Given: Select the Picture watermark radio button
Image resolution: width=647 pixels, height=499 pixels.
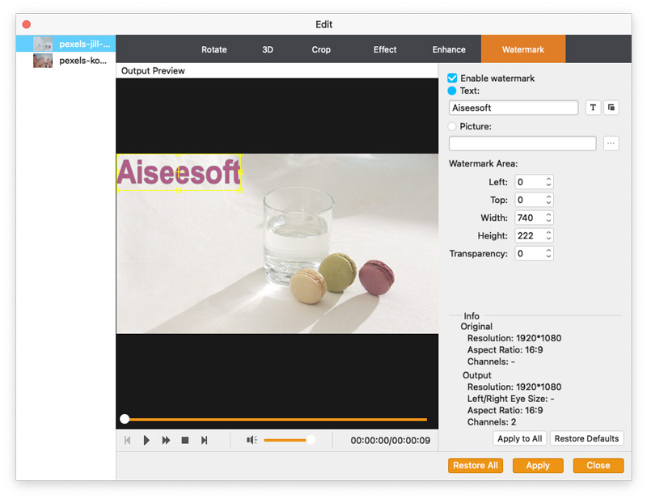Looking at the screenshot, I should coord(452,126).
